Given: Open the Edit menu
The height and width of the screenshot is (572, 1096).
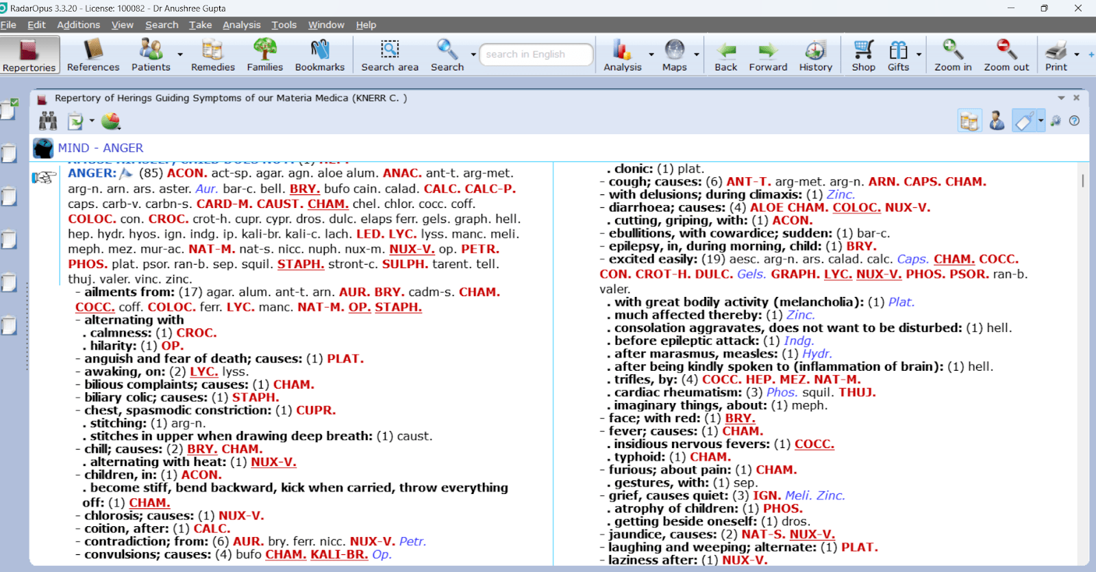Looking at the screenshot, I should pyautogui.click(x=36, y=25).
